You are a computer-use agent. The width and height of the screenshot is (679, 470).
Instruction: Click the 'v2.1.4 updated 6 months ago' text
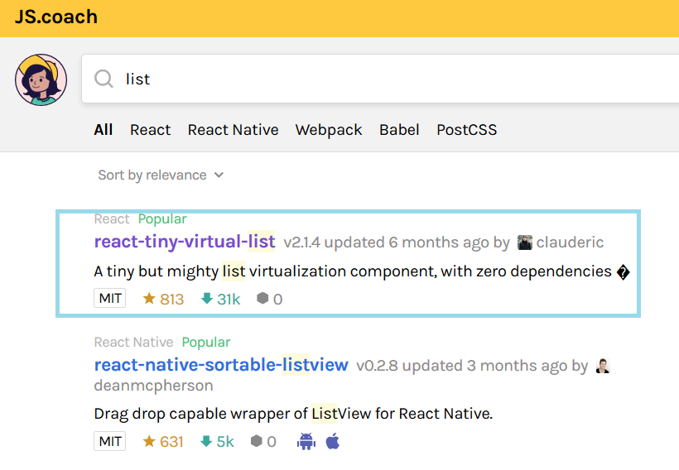pos(386,242)
